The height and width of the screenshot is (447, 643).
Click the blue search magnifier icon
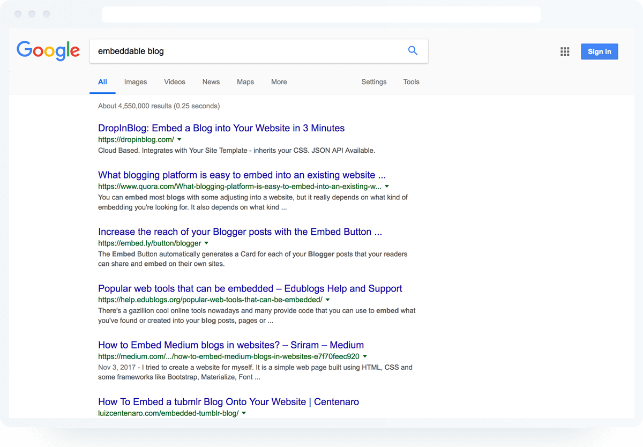click(x=413, y=50)
